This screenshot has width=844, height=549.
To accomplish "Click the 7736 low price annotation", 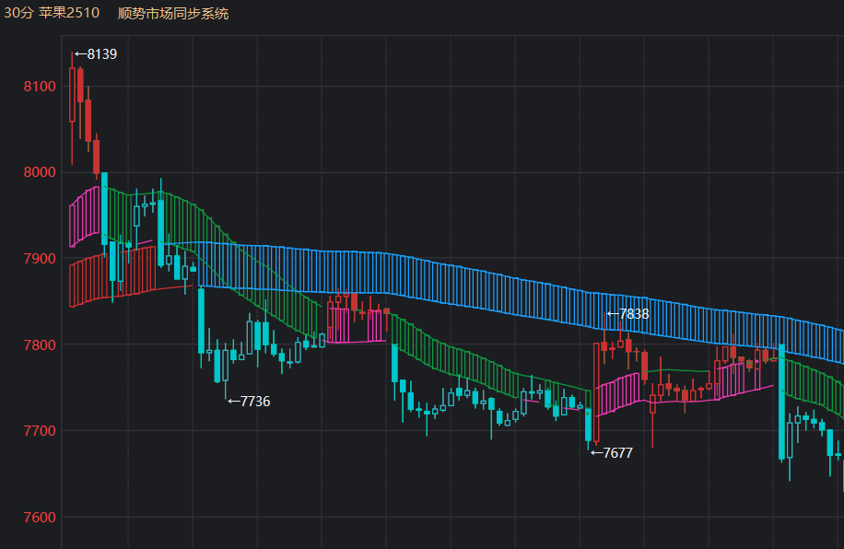I will coord(249,402).
